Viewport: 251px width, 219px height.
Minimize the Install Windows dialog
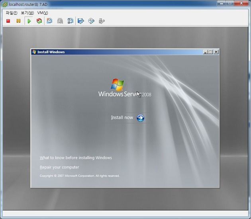(205, 52)
